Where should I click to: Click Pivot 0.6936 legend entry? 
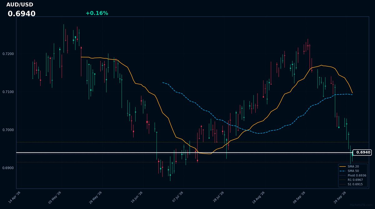tap(353, 176)
